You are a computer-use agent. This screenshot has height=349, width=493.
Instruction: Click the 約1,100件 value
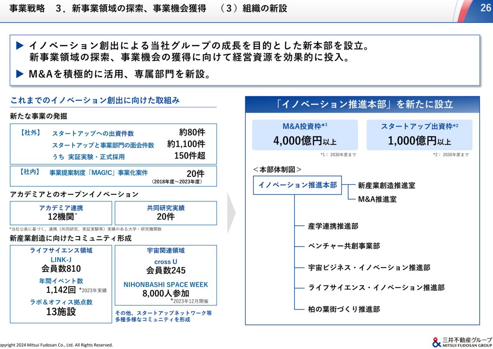tap(186, 144)
